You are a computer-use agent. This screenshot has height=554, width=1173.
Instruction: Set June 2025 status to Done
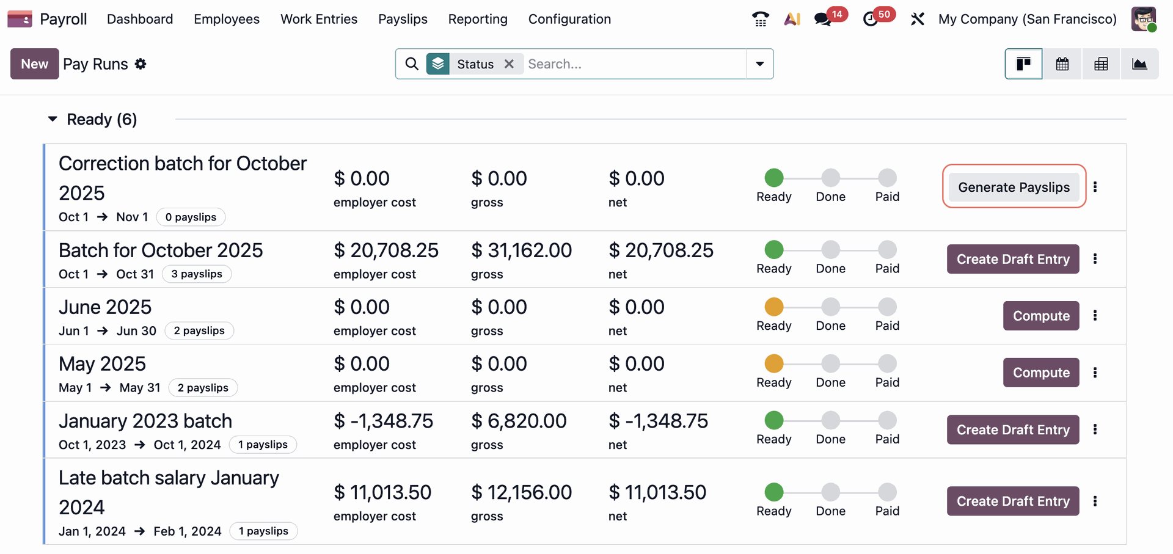(x=830, y=307)
